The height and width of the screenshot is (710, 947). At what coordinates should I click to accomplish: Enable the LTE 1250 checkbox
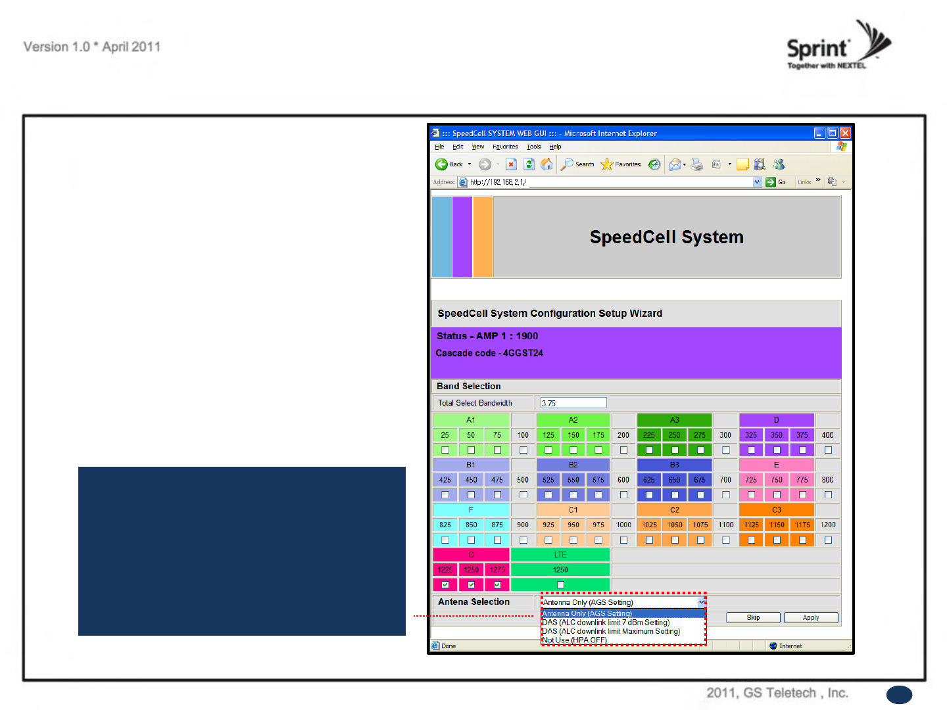pos(560,584)
